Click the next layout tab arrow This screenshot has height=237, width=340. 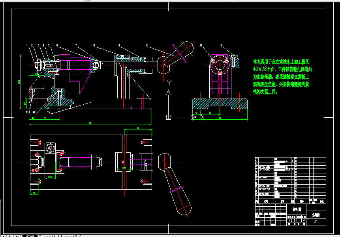click(x=10, y=236)
